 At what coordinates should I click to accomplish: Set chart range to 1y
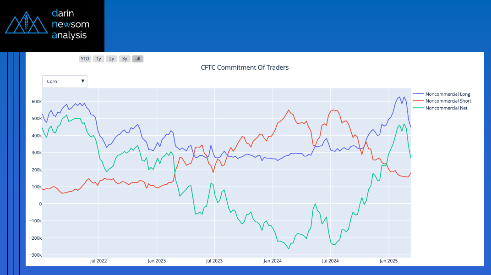coord(98,59)
